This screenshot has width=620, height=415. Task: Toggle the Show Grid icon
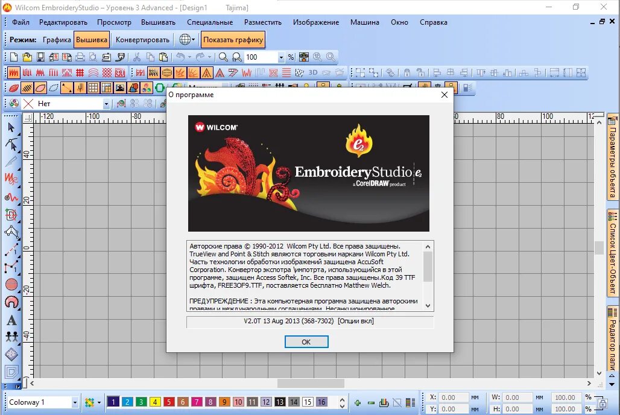(93, 88)
